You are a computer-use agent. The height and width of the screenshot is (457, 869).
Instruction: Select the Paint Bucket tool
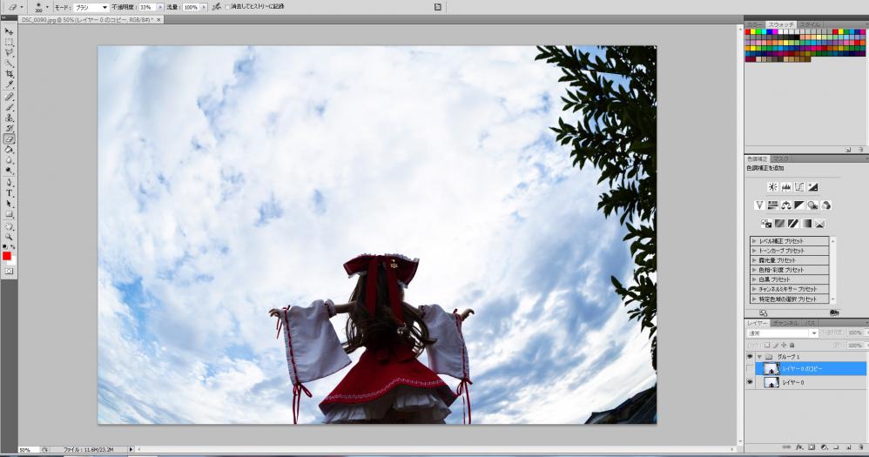(9, 150)
